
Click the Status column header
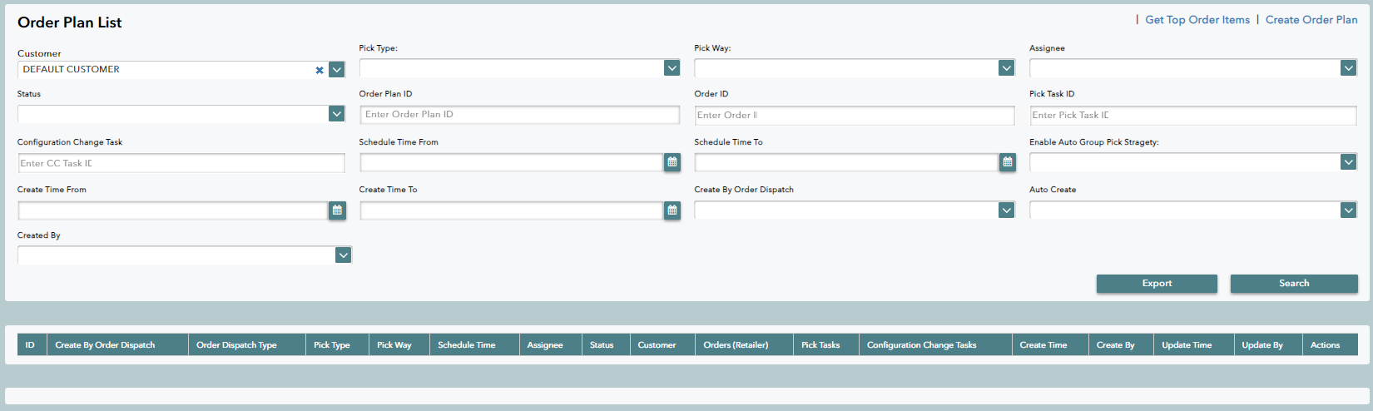tap(606, 344)
